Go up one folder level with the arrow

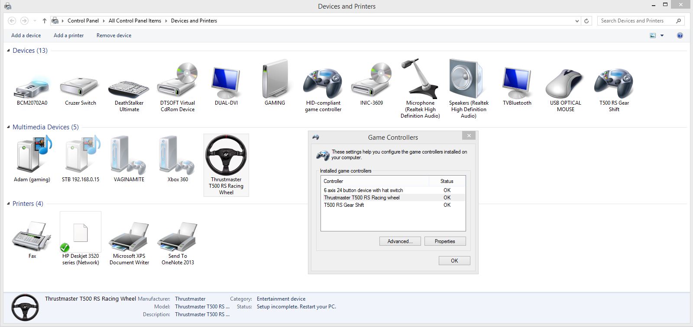(44, 21)
